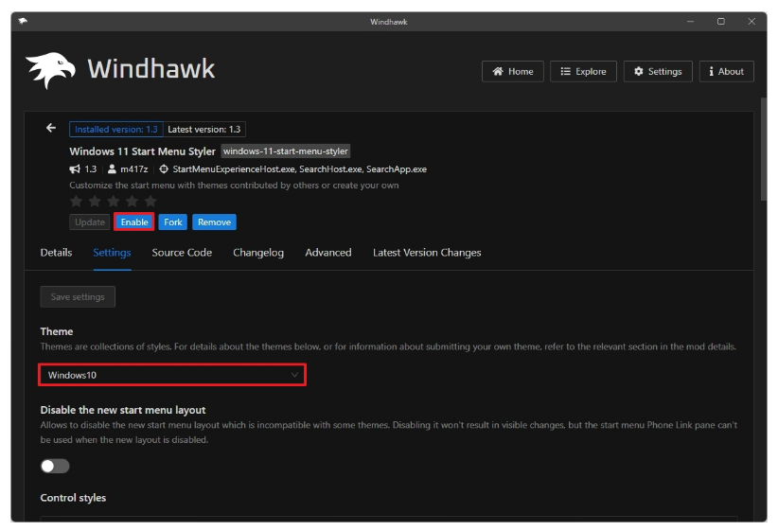Image resolution: width=778 pixels, height=532 pixels.
Task: Open the About page
Action: (x=726, y=71)
